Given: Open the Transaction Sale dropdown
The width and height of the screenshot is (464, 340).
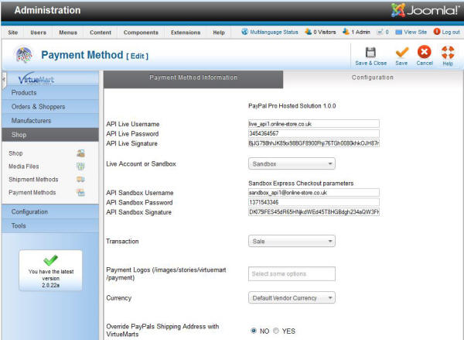Looking at the screenshot, I should point(292,242).
